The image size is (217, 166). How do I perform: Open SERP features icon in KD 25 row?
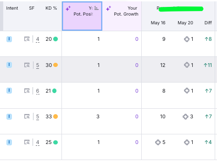[x=27, y=142]
